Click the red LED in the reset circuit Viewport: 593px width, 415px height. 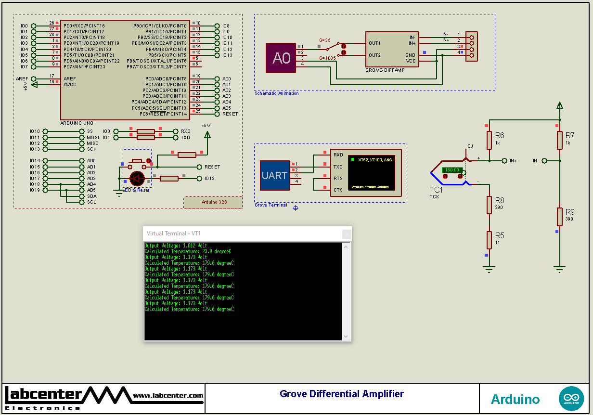137,178
